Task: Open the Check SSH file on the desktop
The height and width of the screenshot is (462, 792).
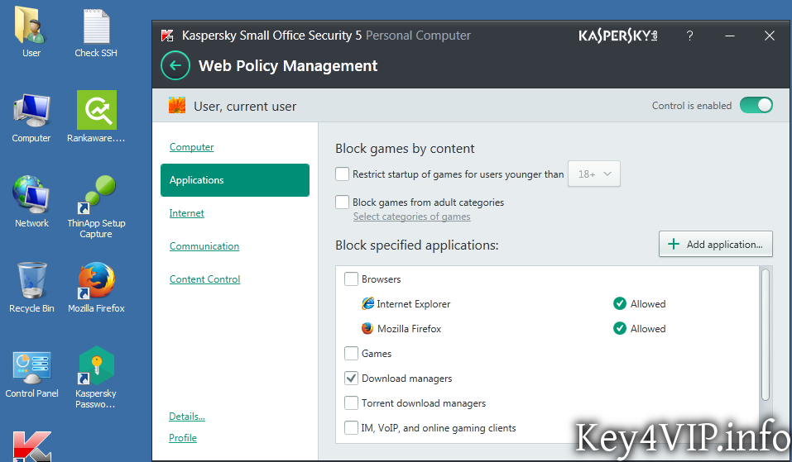Action: click(x=96, y=33)
